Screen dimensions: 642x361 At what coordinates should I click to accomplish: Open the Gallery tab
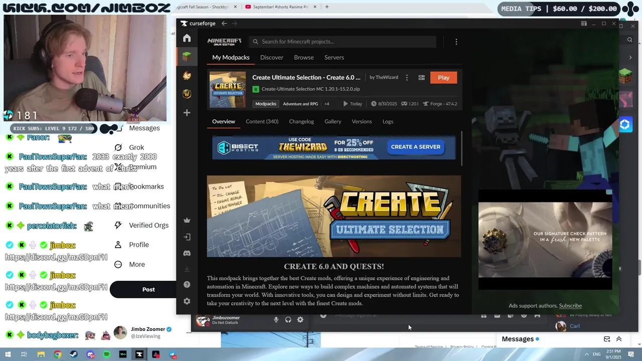pos(333,121)
